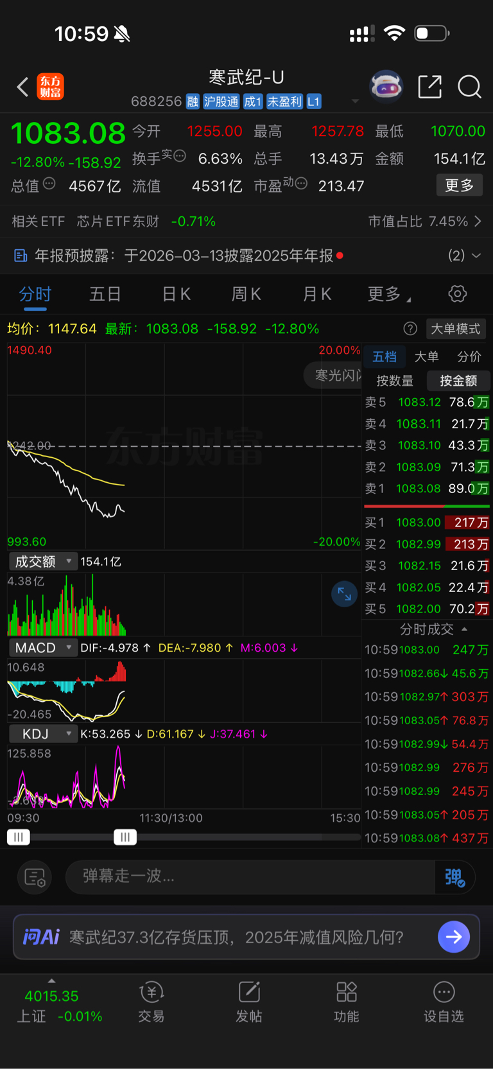This screenshot has height=1069, width=493.
Task: Tap the back arrow icon
Action: 22,87
